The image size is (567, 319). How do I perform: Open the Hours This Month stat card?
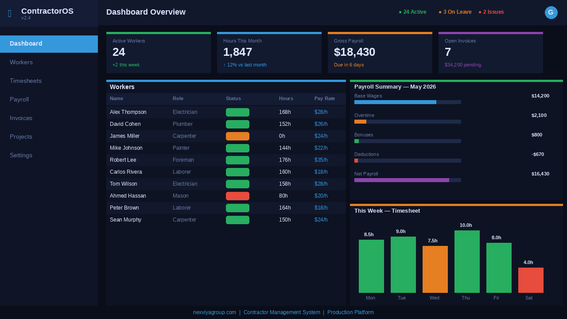pyautogui.click(x=269, y=52)
